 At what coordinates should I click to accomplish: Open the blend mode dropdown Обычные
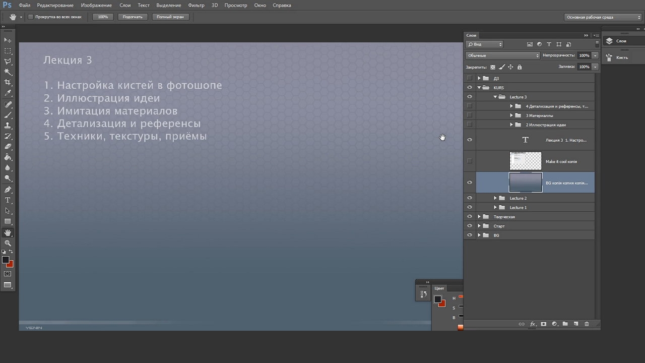pos(503,55)
